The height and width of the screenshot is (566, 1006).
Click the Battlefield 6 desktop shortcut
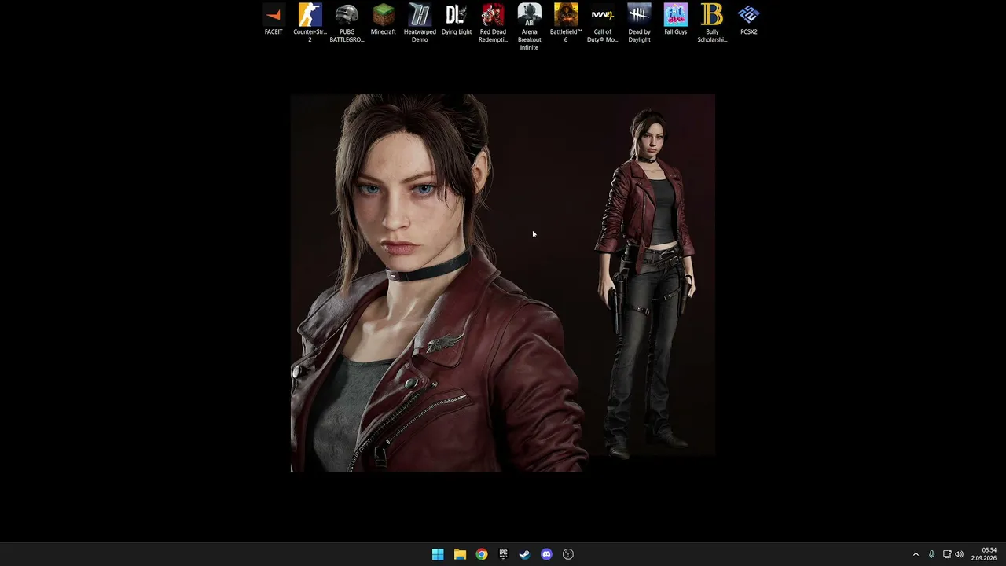(566, 23)
